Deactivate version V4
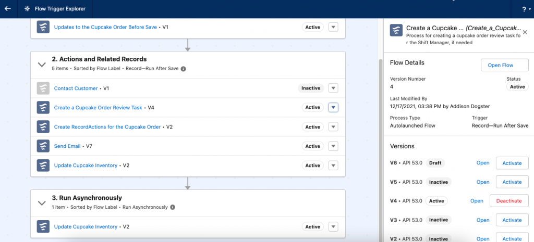 pos(509,201)
